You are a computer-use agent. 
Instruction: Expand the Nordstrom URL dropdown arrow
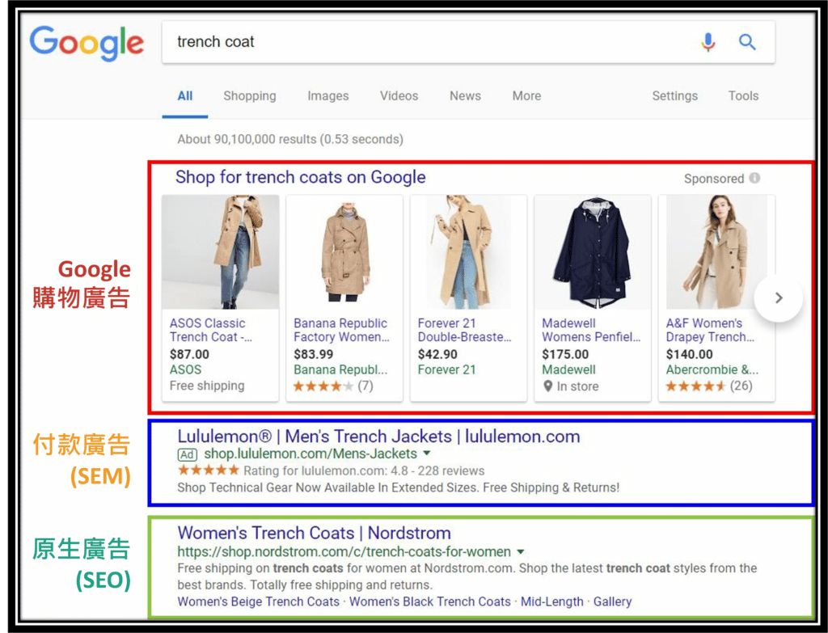520,551
